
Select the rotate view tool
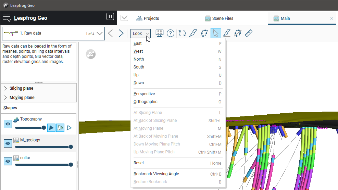point(182,33)
